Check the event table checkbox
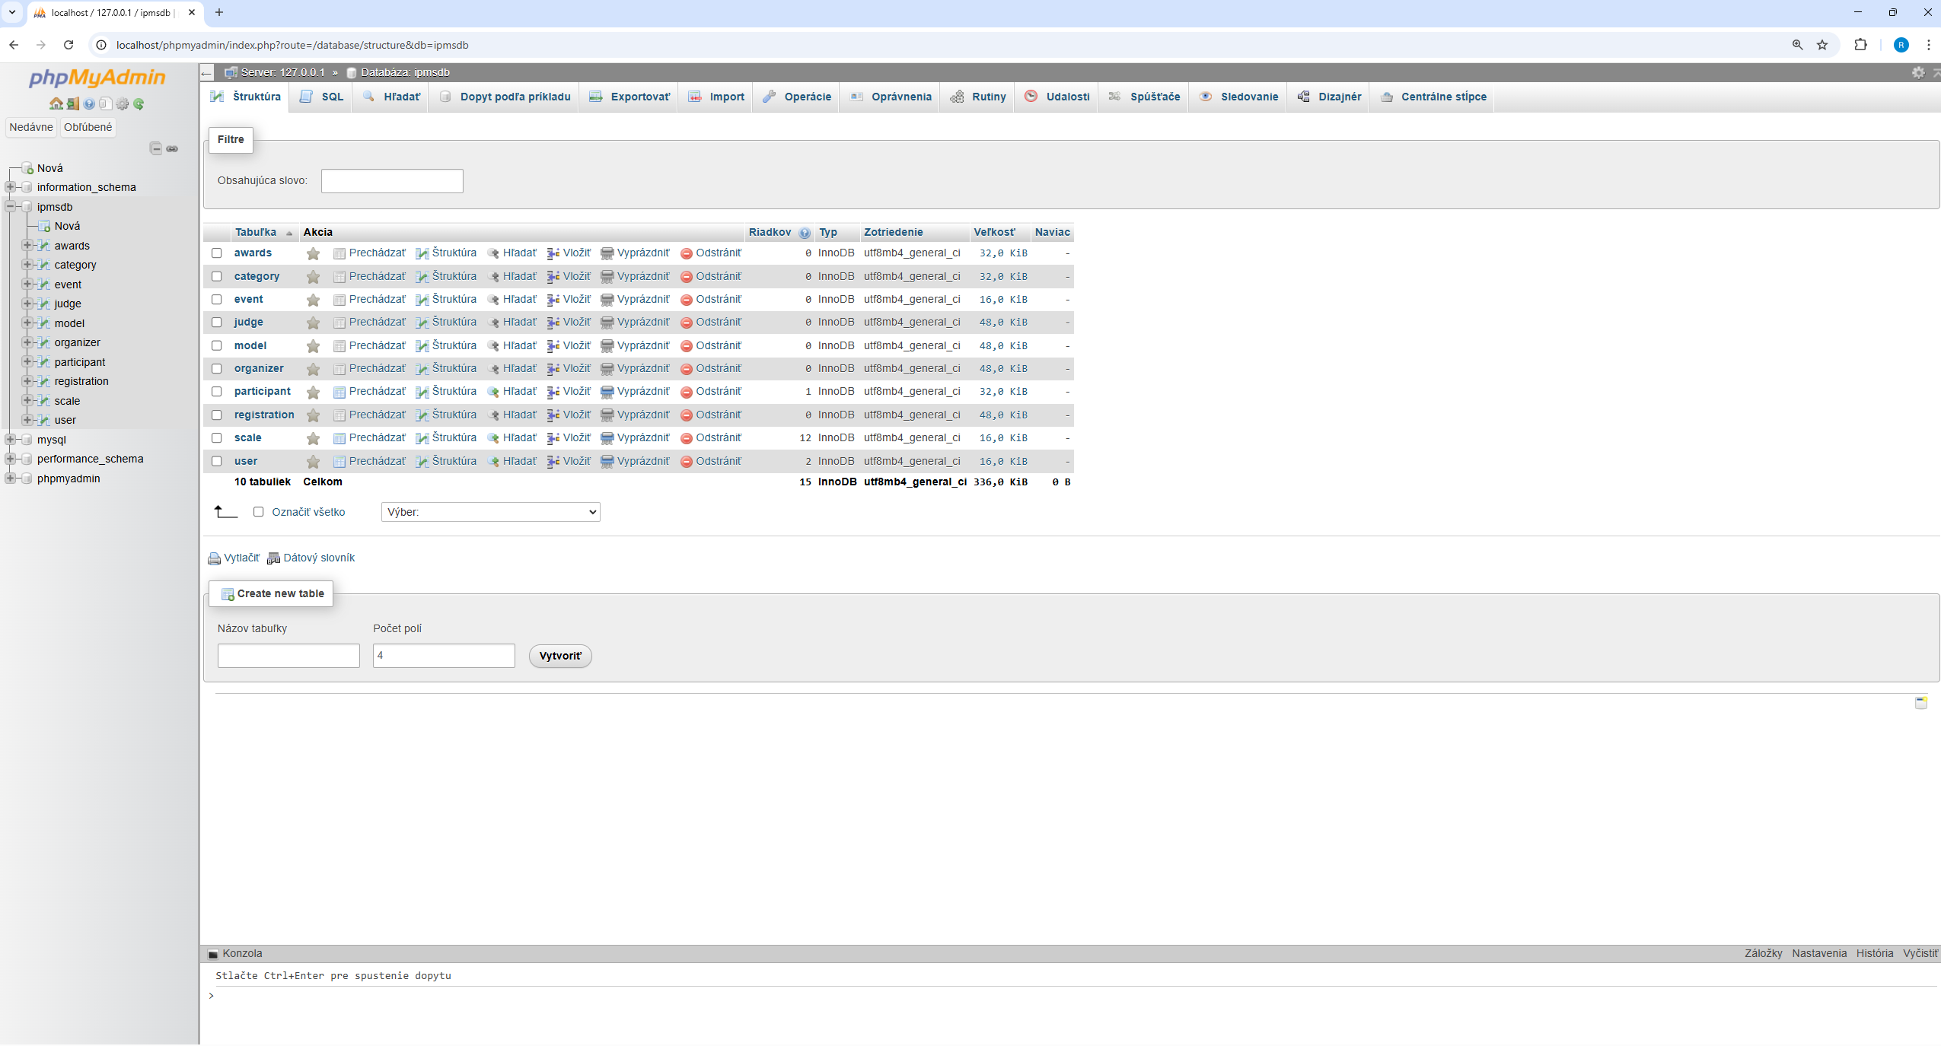This screenshot has width=1941, height=1046. 217,300
